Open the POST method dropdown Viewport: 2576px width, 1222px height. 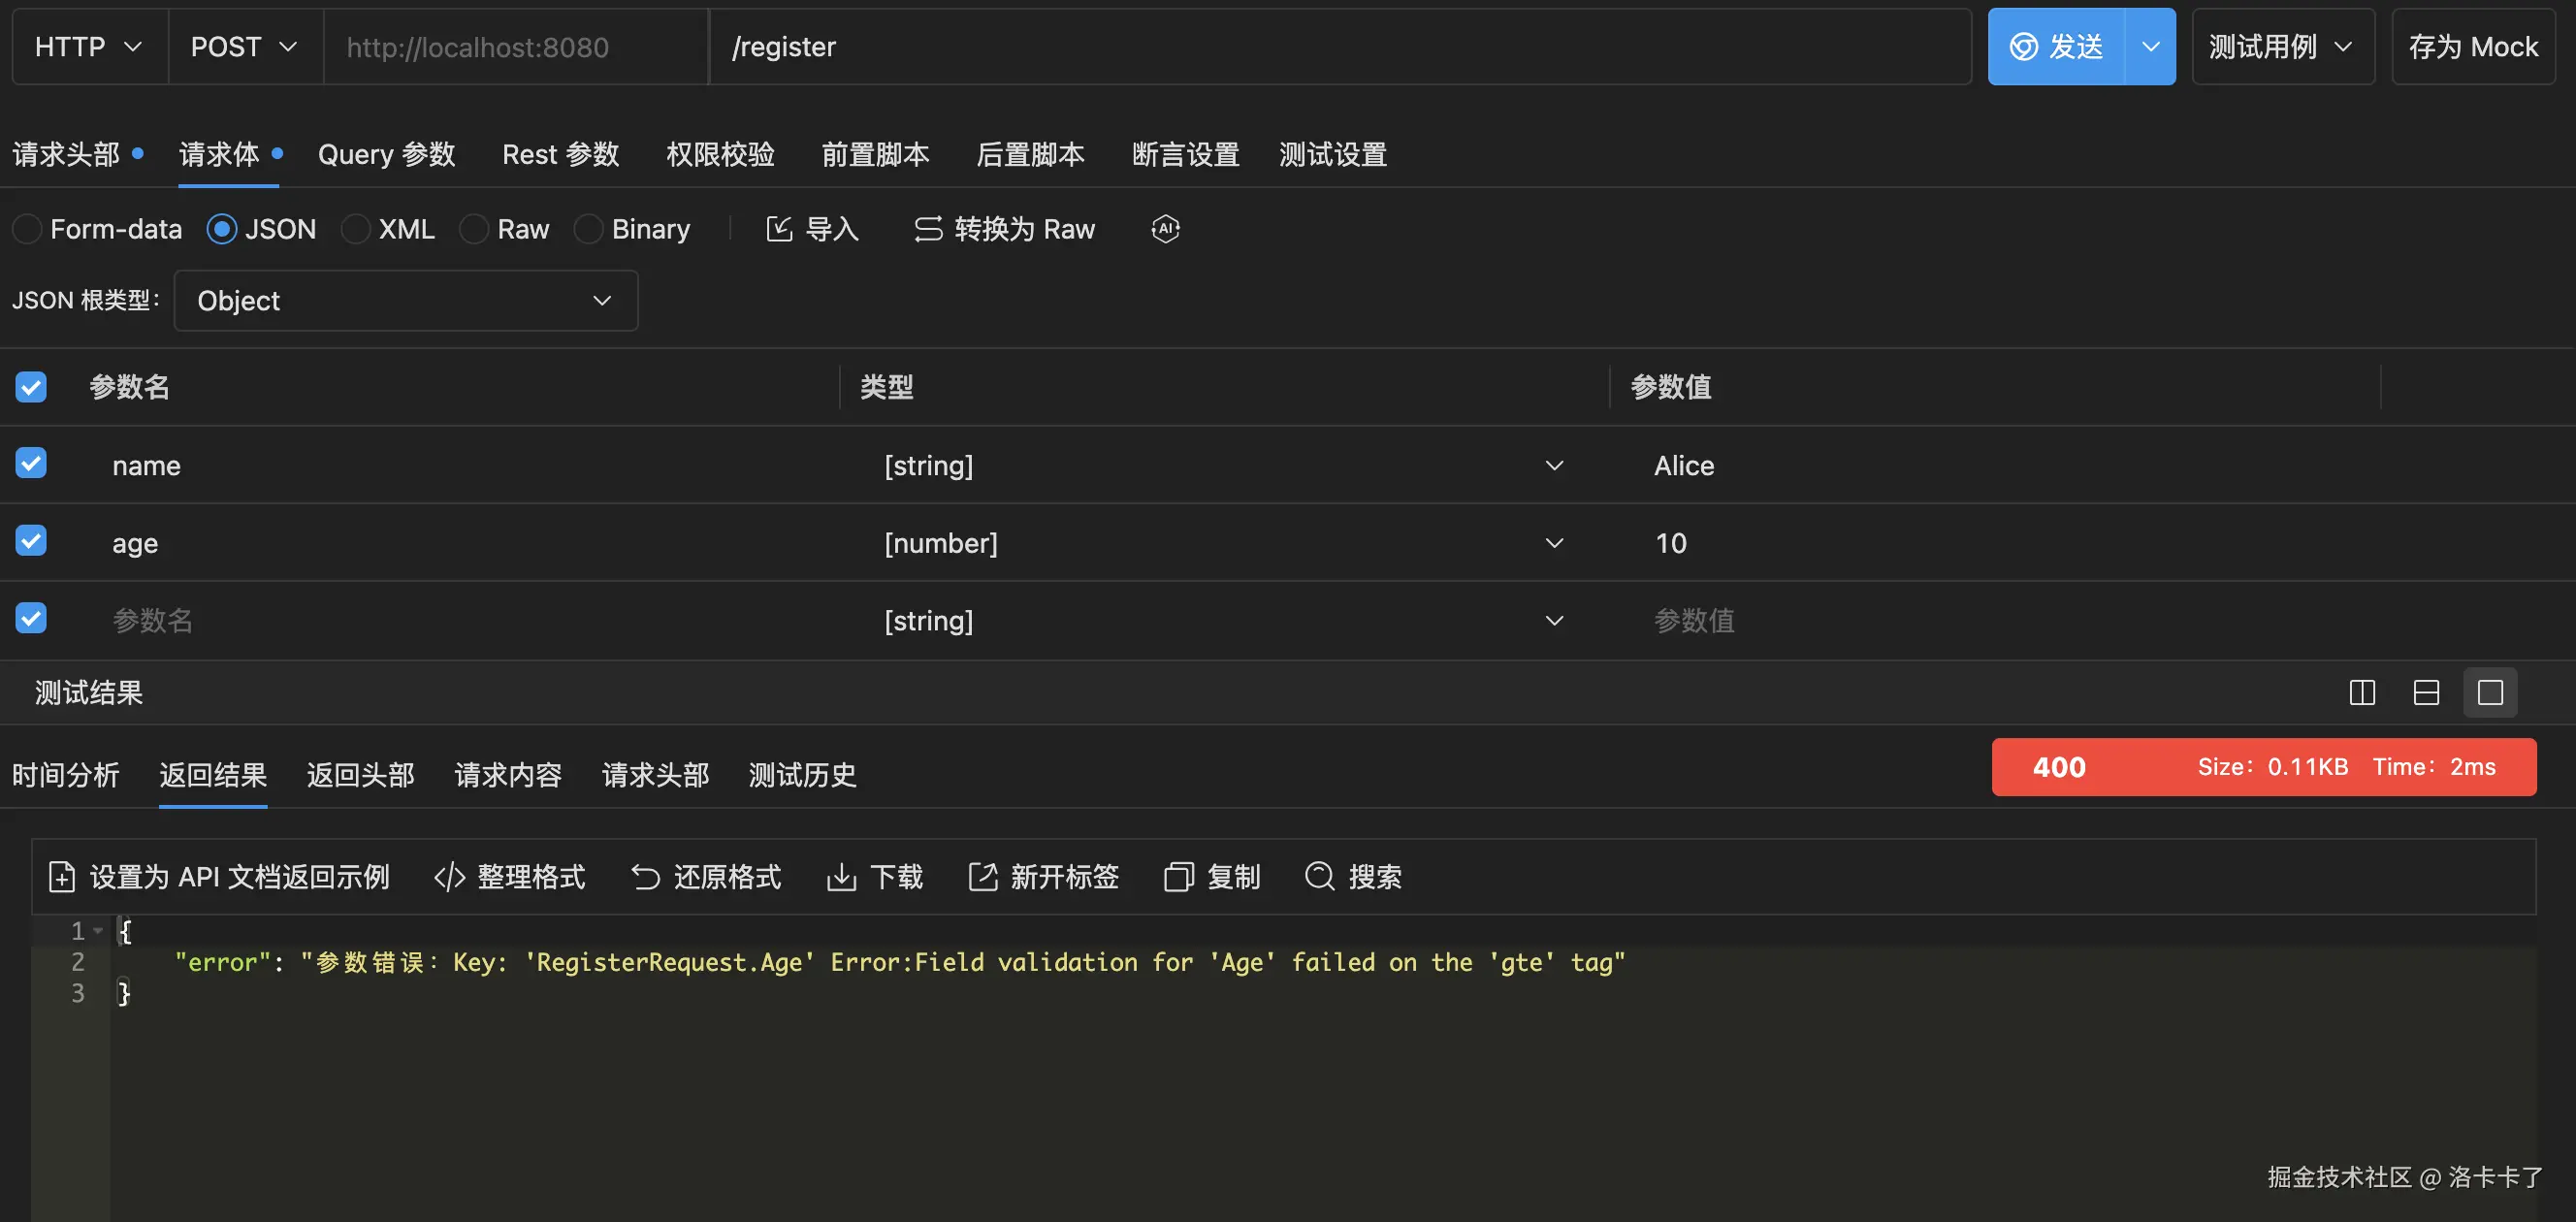(x=244, y=47)
